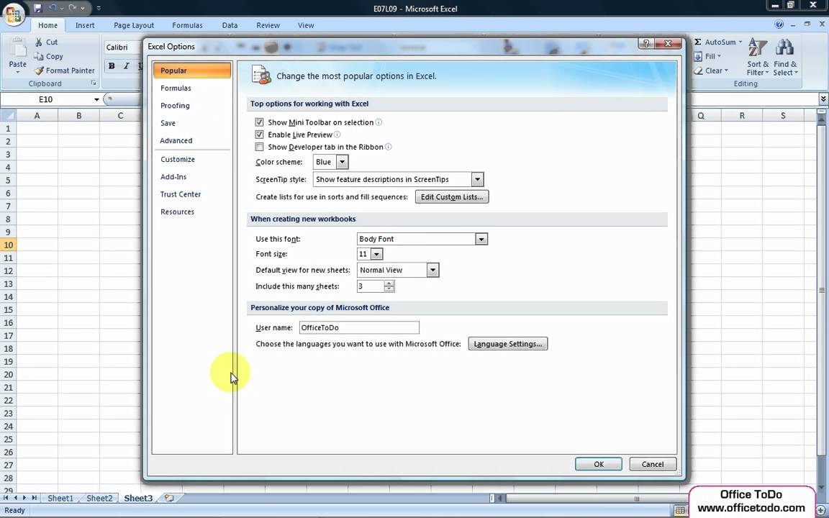Go to first sheet navigation arrow
829x518 pixels.
tap(6, 497)
